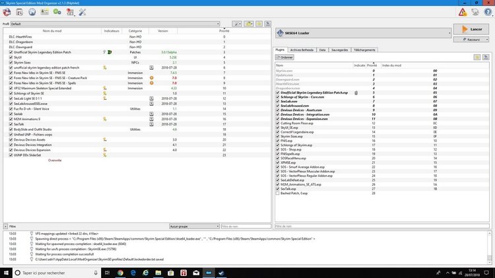
Task: Toggle the Fuz Ro D-oh Silent Voice checkbox
Action: [x=11, y=109]
